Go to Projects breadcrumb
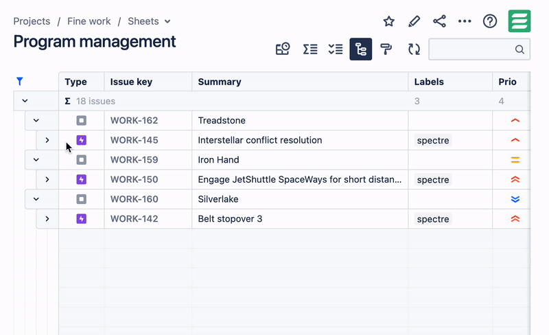Screen dimensions: 549x335 tap(32, 21)
